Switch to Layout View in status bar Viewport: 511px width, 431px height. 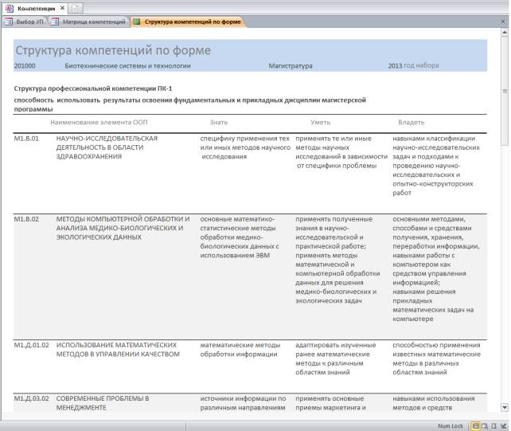[x=493, y=425]
